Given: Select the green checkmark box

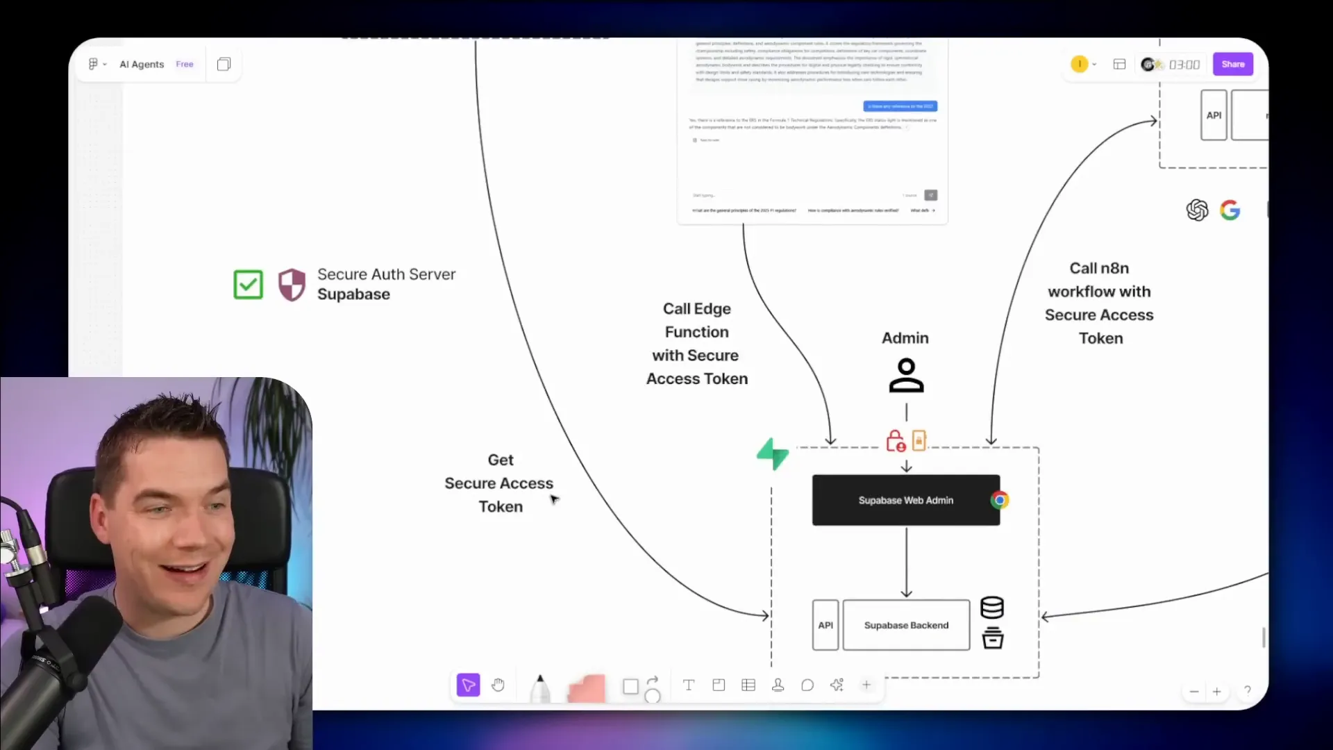Looking at the screenshot, I should (x=248, y=285).
